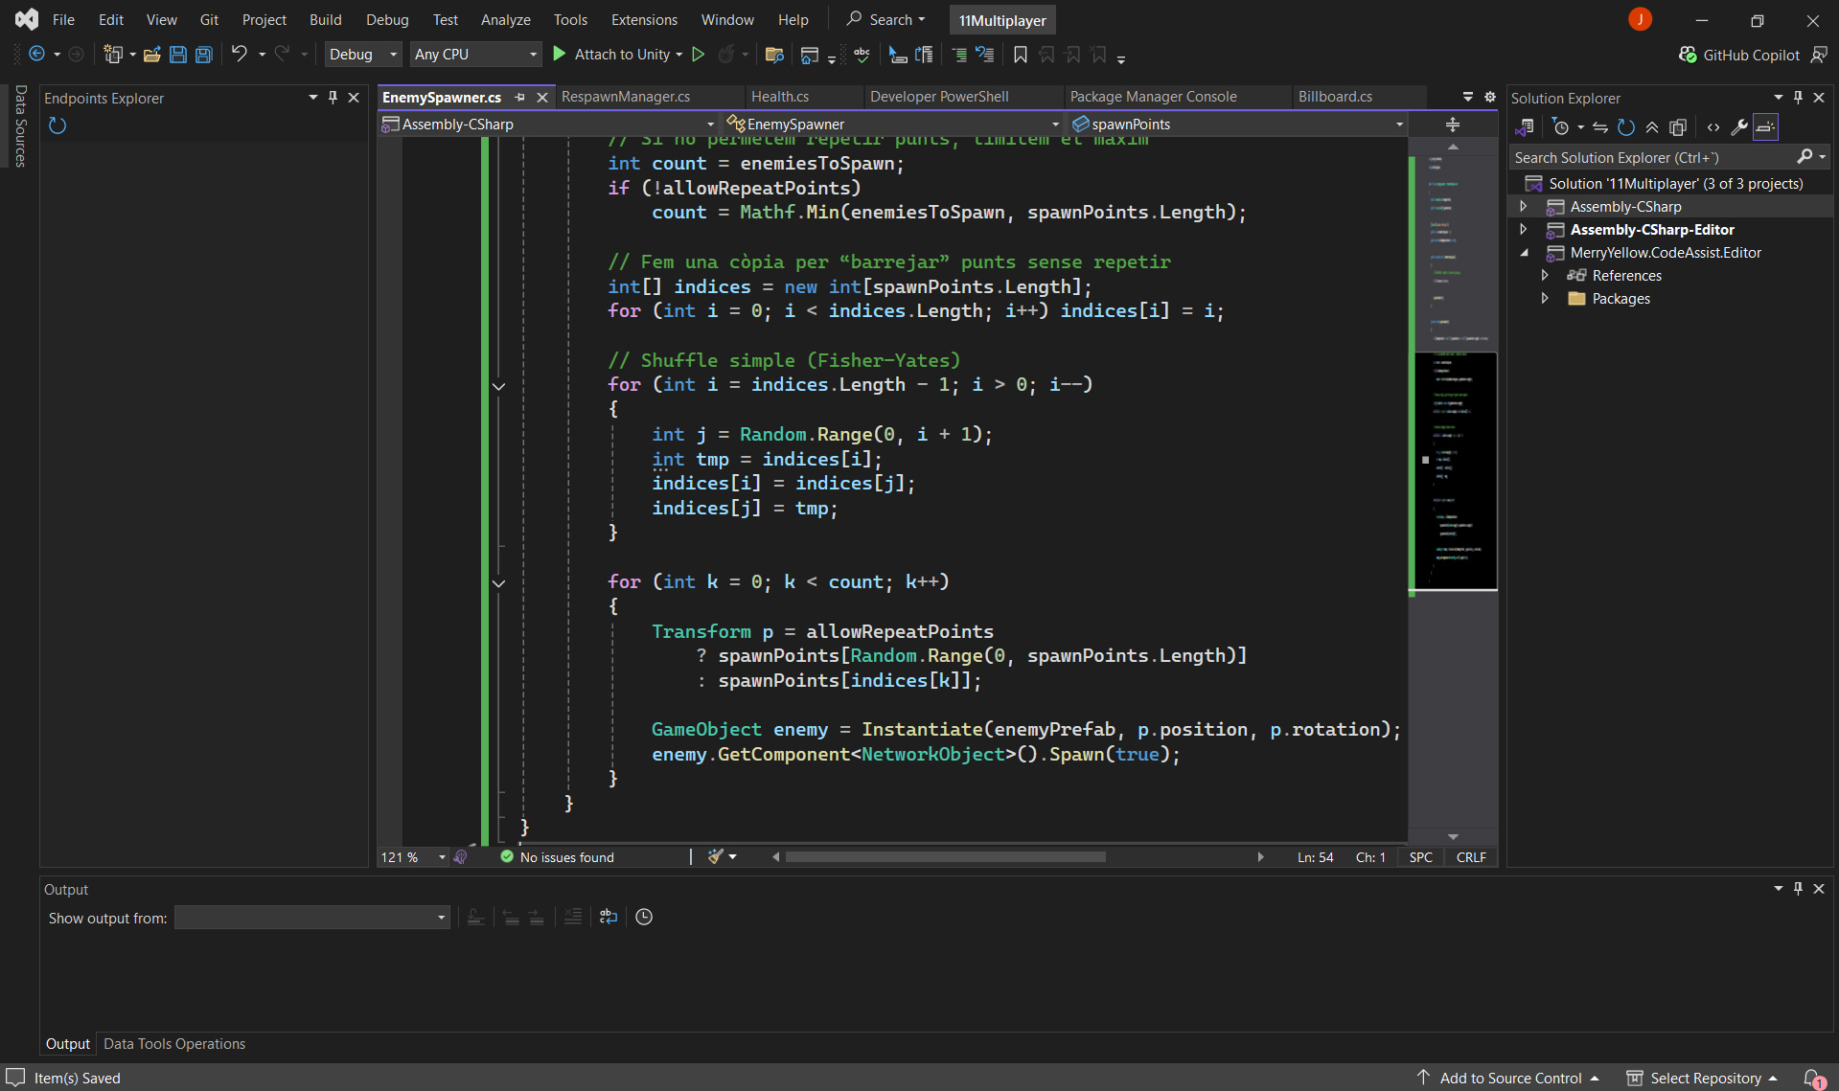Collapse the for loop over count
Screen dimensions: 1839x1091
(498, 582)
